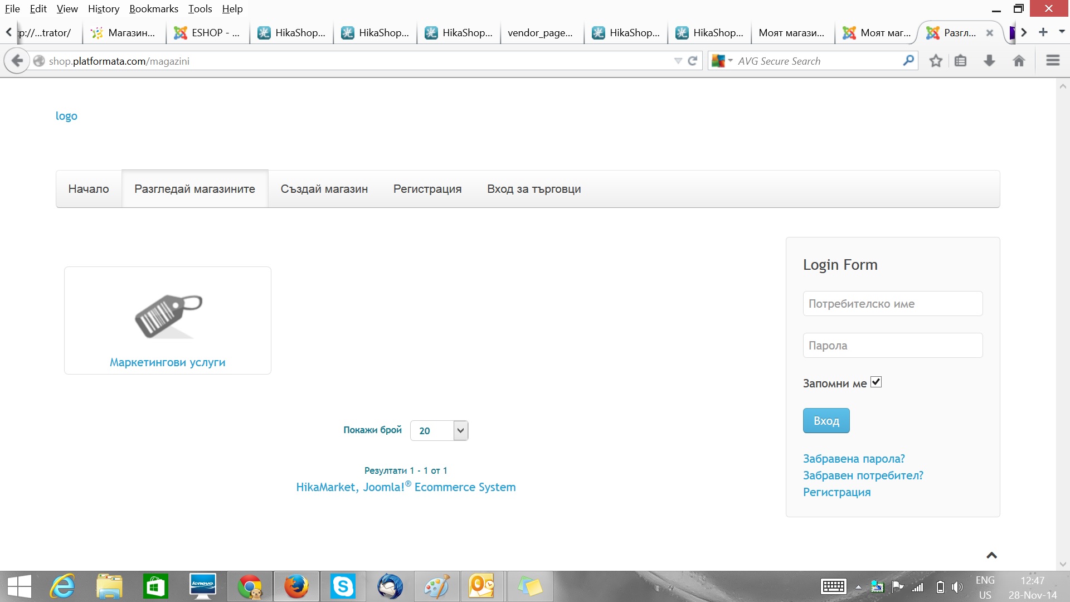Click the back navigation arrow
This screenshot has width=1070, height=602.
click(x=17, y=61)
